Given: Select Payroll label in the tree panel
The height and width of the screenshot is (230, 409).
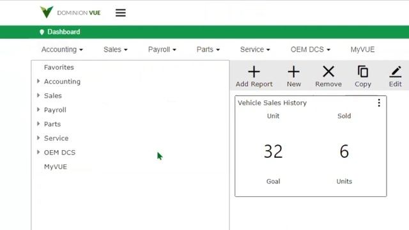Looking at the screenshot, I should coord(55,110).
